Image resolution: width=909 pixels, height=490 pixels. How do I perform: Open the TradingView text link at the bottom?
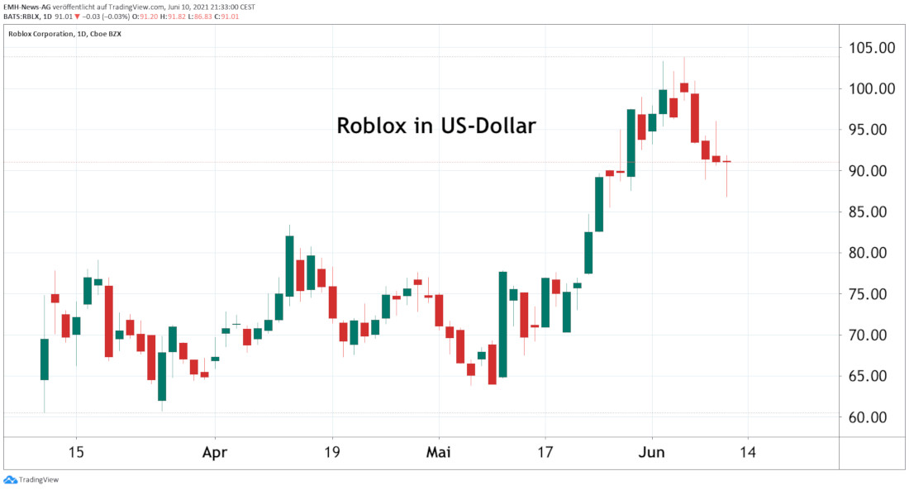tap(38, 479)
